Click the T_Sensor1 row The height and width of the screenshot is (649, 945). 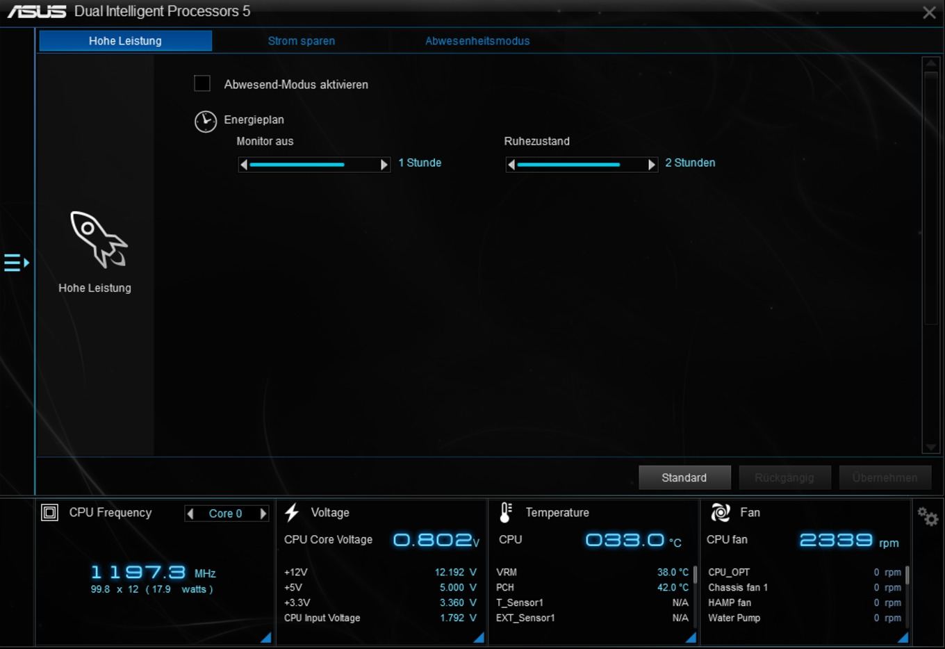click(x=592, y=603)
